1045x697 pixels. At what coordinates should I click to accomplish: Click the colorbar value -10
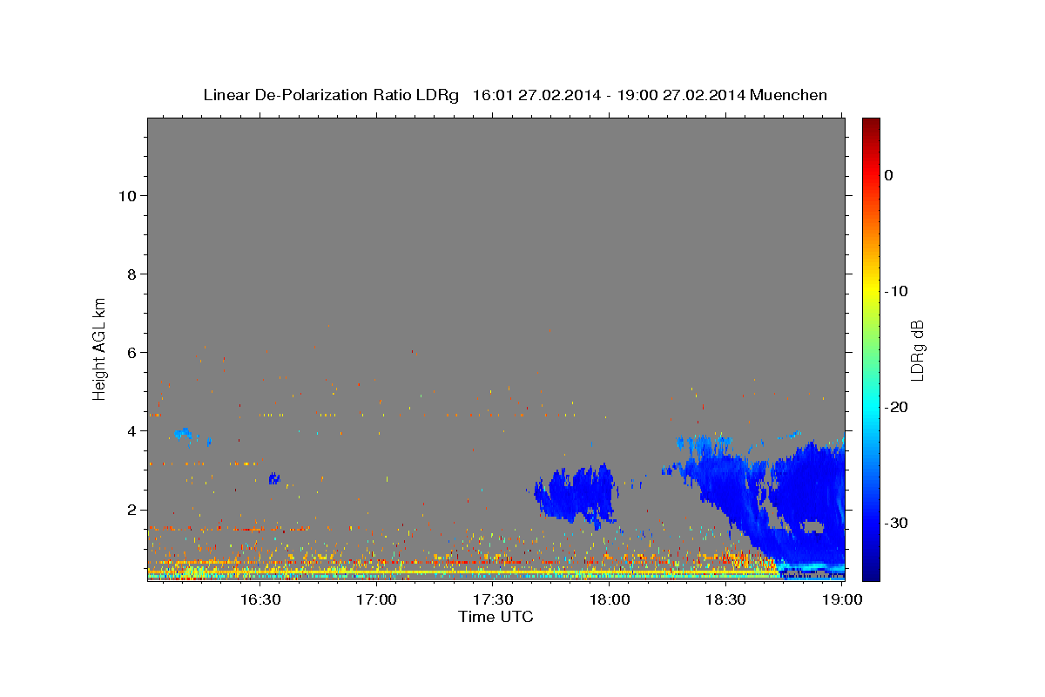896,291
